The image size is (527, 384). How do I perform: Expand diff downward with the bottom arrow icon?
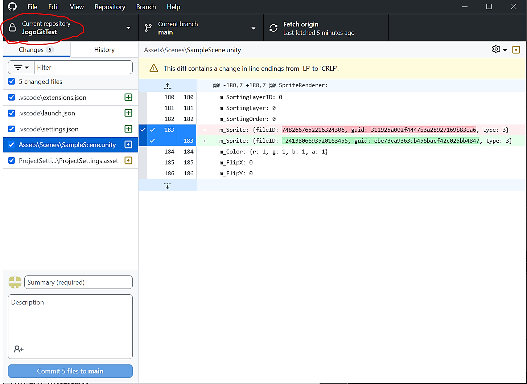tap(167, 186)
